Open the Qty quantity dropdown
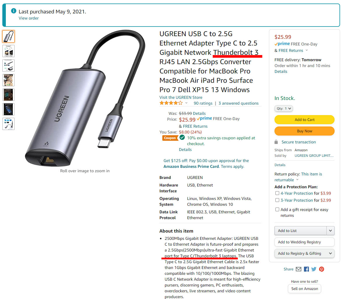Viewport: 343px width, 299px height. [284, 108]
